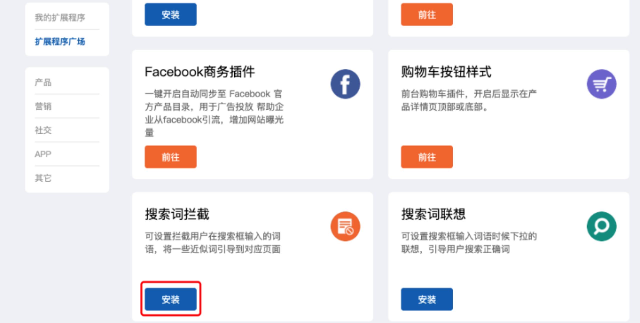
Task: Install the 搜索词拦截 extension
Action: [171, 299]
